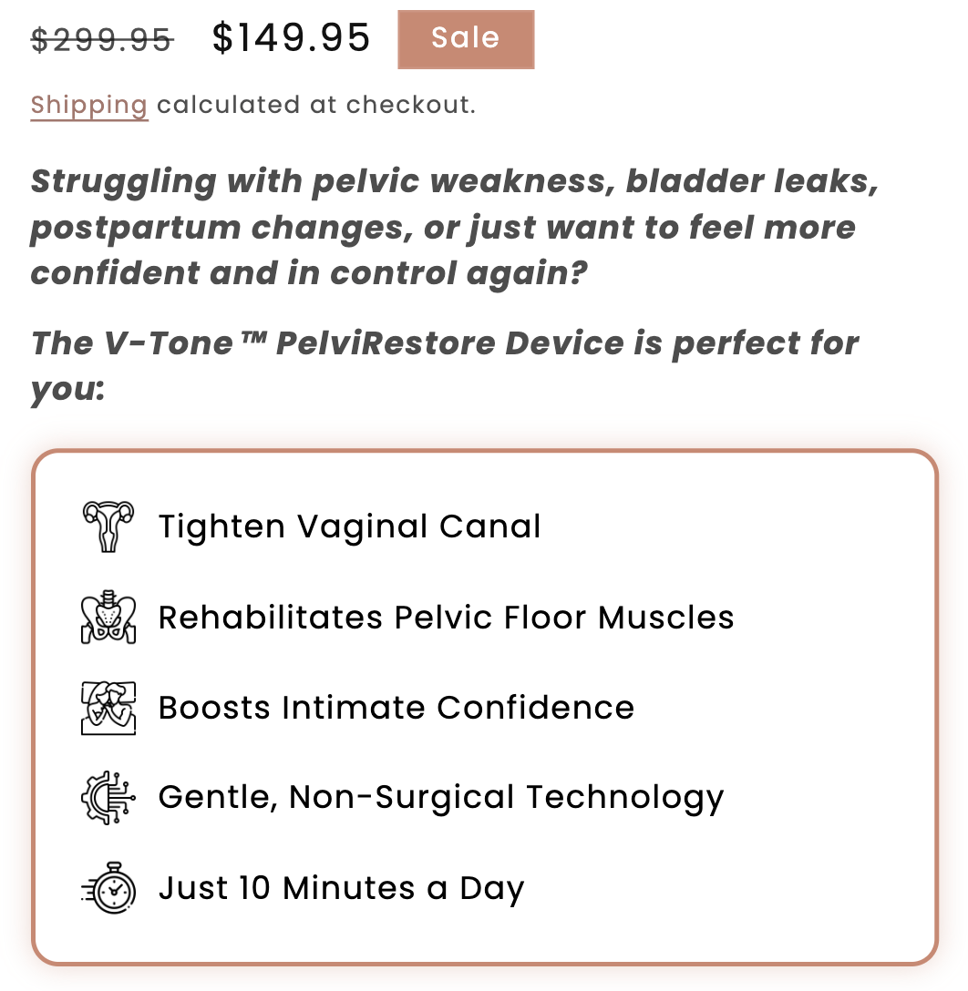Click the pelvis bone icon
Viewport: 968px width, 991px height.
(x=108, y=617)
